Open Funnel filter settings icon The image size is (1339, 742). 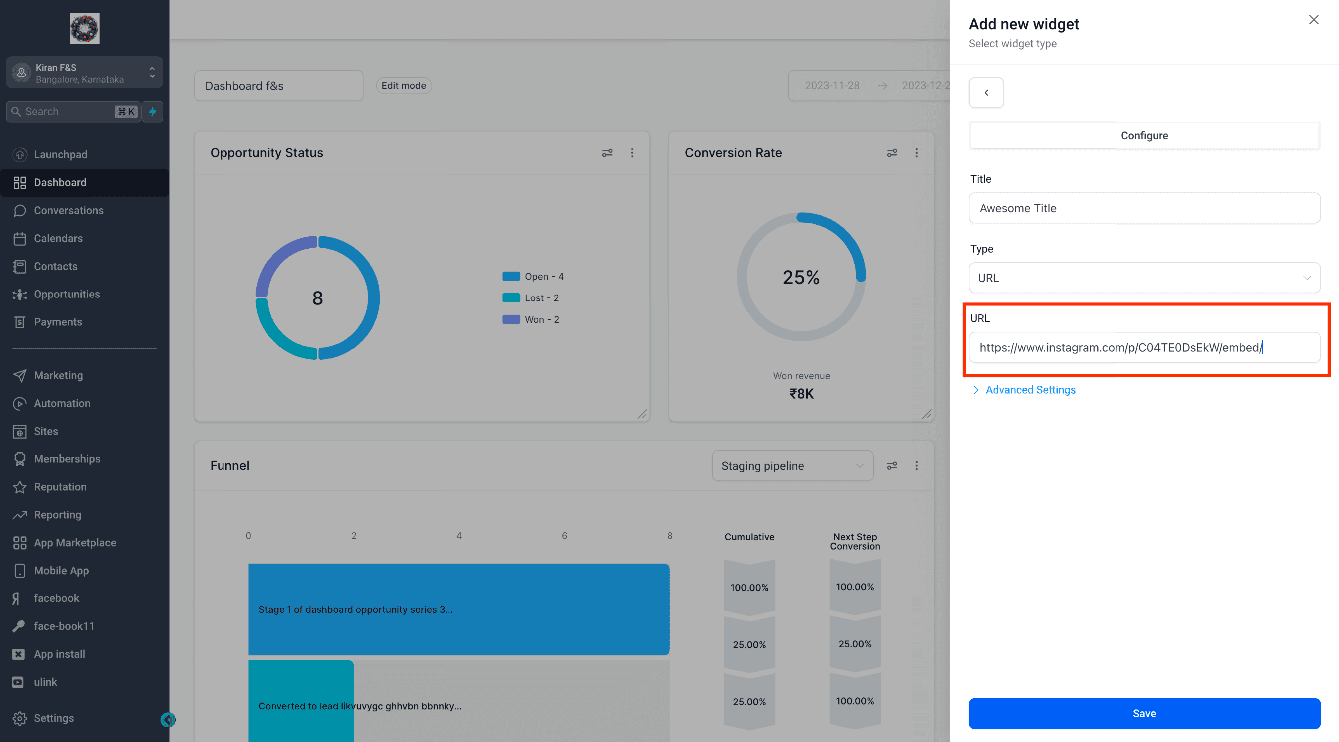point(892,466)
